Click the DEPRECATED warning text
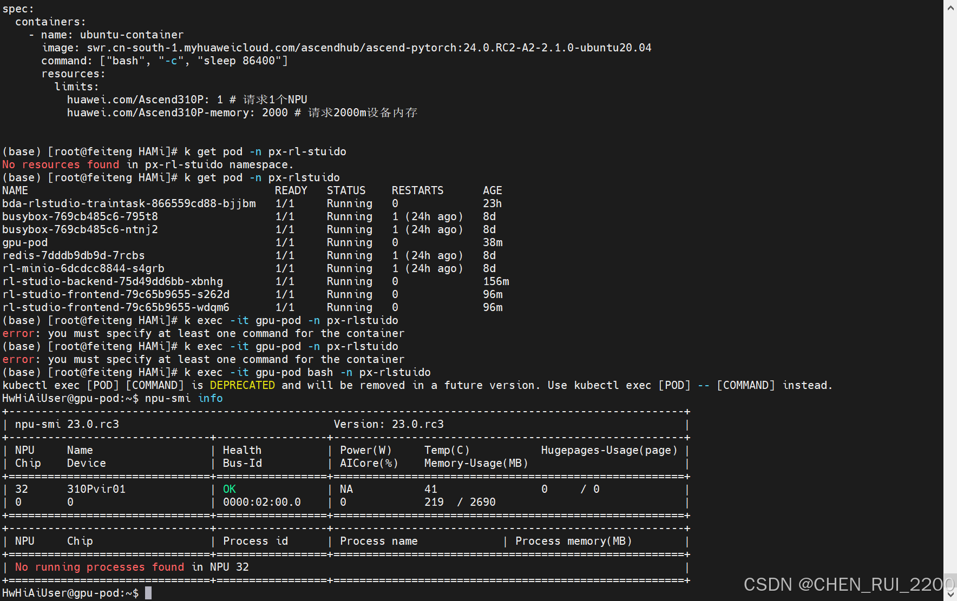Image resolution: width=957 pixels, height=601 pixels. [x=242, y=385]
